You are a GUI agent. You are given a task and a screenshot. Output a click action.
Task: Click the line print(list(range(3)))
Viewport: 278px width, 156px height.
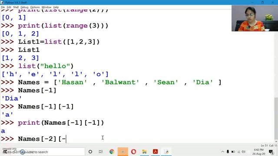click(55, 26)
